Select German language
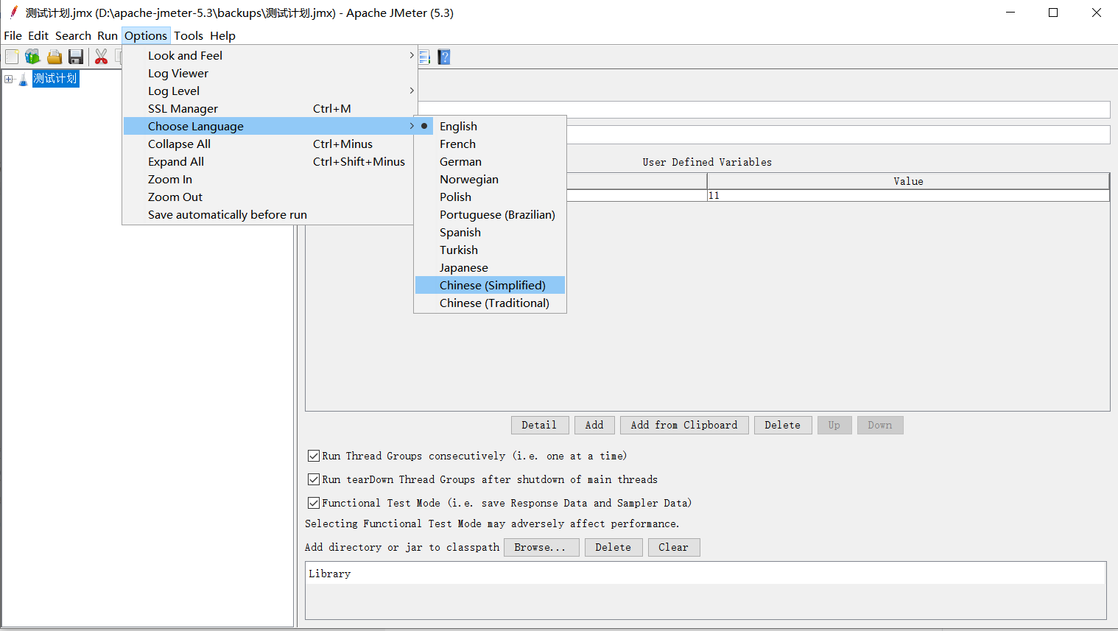Screen dimensions: 1118x631 point(490,161)
